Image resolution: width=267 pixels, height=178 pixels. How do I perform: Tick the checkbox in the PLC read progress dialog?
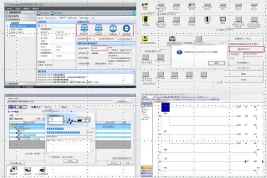(49, 157)
